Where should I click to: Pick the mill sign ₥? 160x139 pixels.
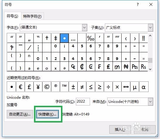[x=117, y=66]
